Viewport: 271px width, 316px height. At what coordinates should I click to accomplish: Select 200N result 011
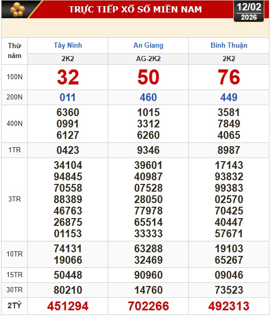(x=68, y=97)
